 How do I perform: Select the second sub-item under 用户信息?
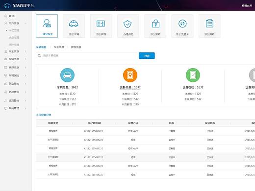coord(14,38)
